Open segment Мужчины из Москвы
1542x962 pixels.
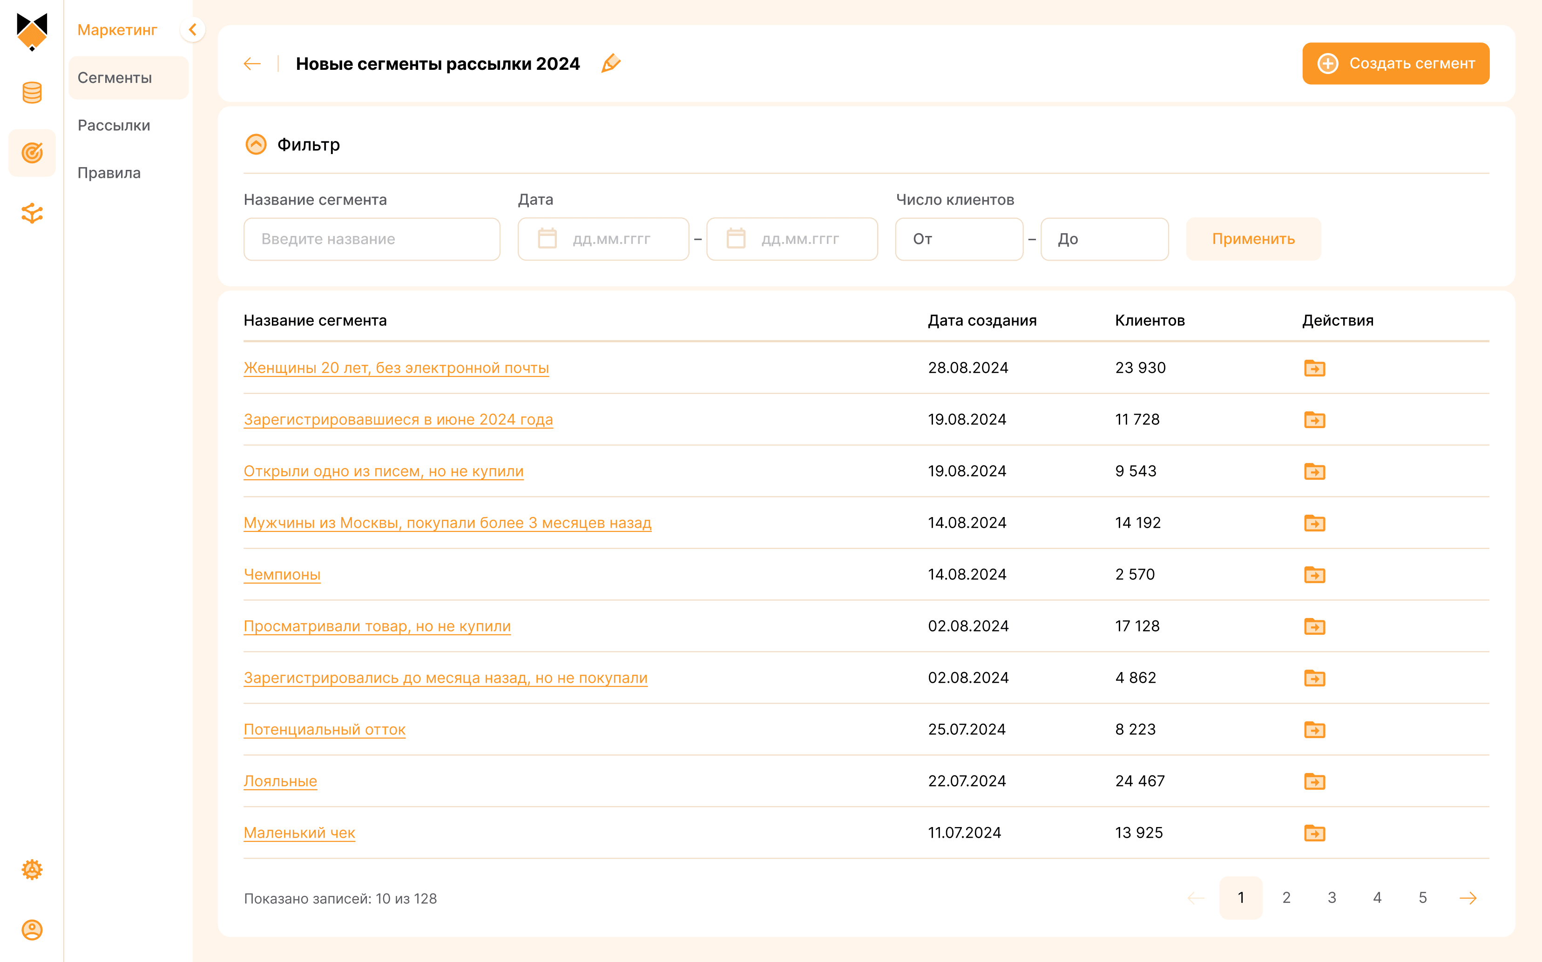[447, 522]
